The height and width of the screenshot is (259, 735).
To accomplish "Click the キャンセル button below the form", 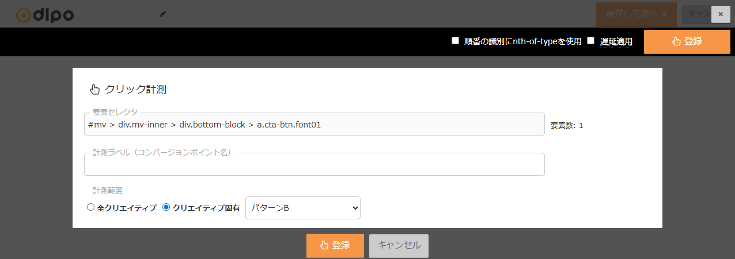I will click(399, 245).
